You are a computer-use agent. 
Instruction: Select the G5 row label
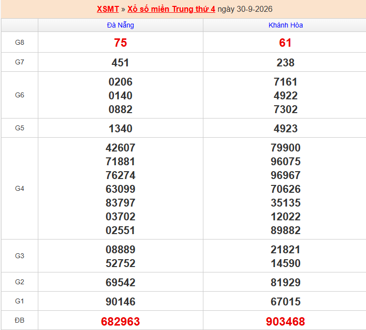point(20,128)
